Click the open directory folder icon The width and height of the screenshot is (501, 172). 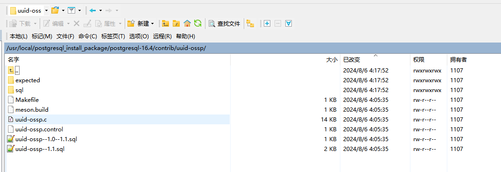55,11
